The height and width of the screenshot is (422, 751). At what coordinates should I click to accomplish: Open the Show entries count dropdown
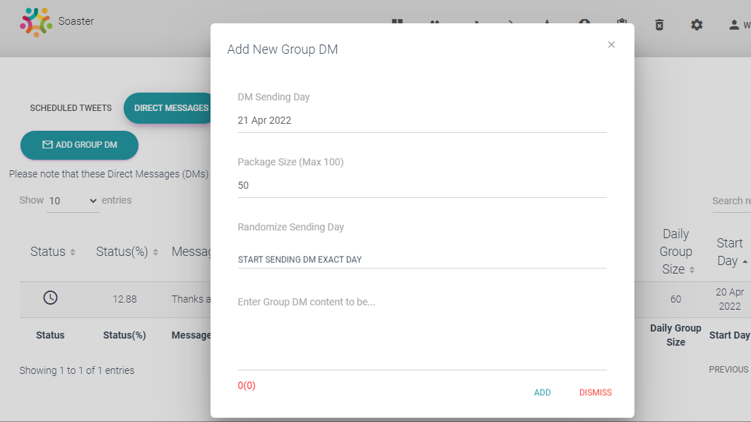[x=73, y=201]
